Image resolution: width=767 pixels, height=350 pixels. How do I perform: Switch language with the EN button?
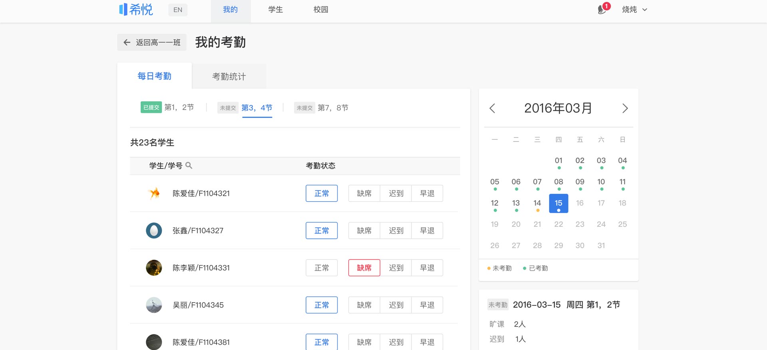pos(178,10)
